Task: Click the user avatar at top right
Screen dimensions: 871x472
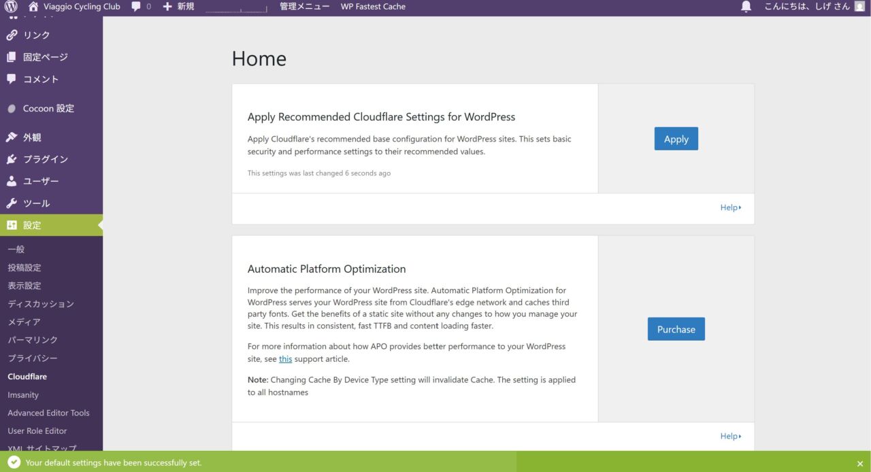Action: (859, 7)
